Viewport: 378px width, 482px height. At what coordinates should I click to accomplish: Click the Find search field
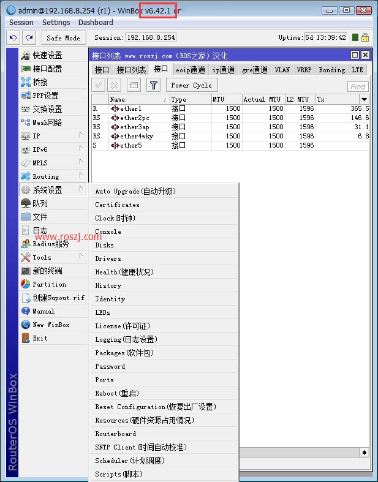point(358,87)
